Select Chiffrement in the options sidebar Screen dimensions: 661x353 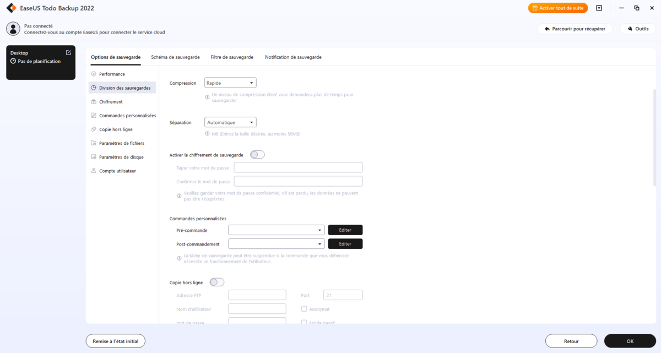[x=122, y=101]
